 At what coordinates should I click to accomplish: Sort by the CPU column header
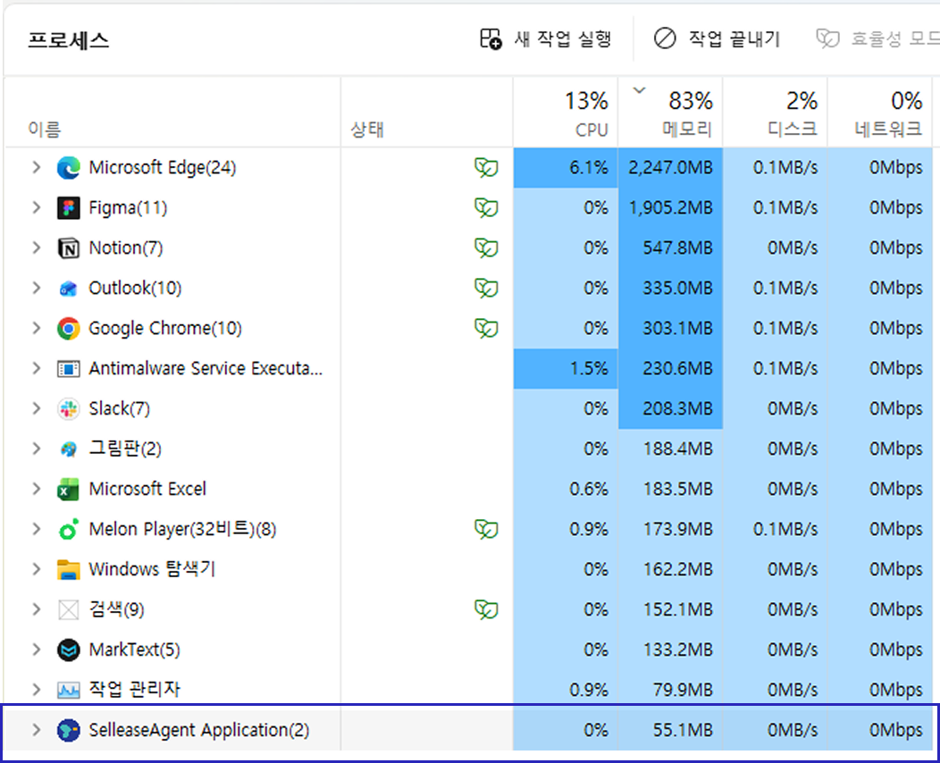click(566, 112)
